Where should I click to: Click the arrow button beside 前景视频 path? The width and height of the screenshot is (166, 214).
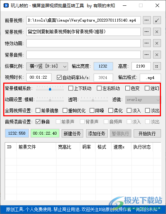157,20
